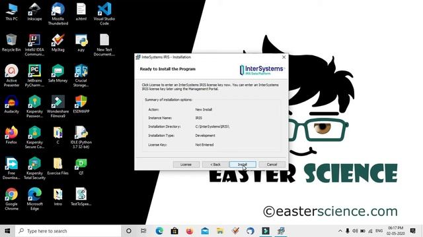Open the volume control in tray
423x237 pixels.
point(355,231)
